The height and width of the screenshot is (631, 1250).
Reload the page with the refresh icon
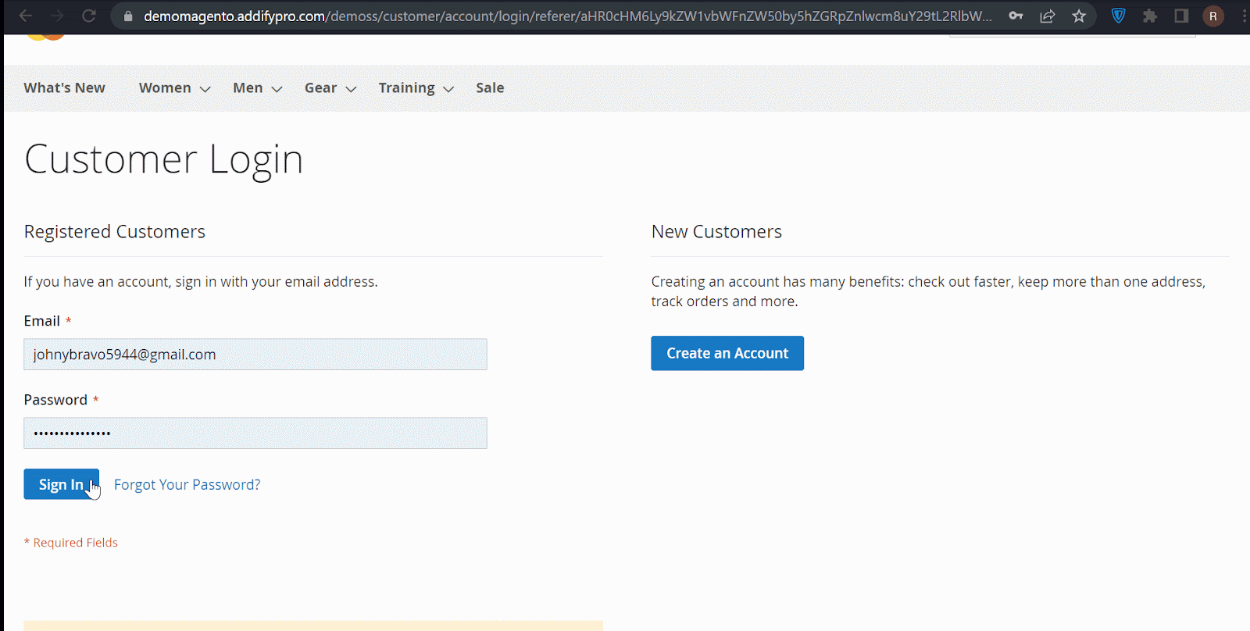[89, 16]
